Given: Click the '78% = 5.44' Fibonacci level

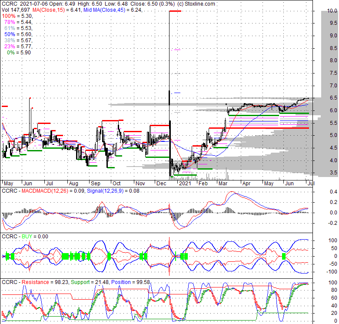Looking at the screenshot, I should (19, 22).
